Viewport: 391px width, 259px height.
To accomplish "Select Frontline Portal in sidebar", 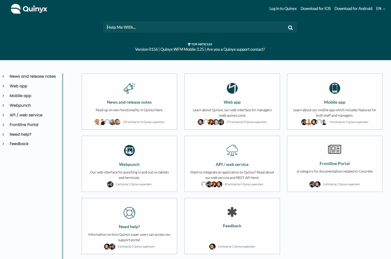I will pyautogui.click(x=24, y=125).
